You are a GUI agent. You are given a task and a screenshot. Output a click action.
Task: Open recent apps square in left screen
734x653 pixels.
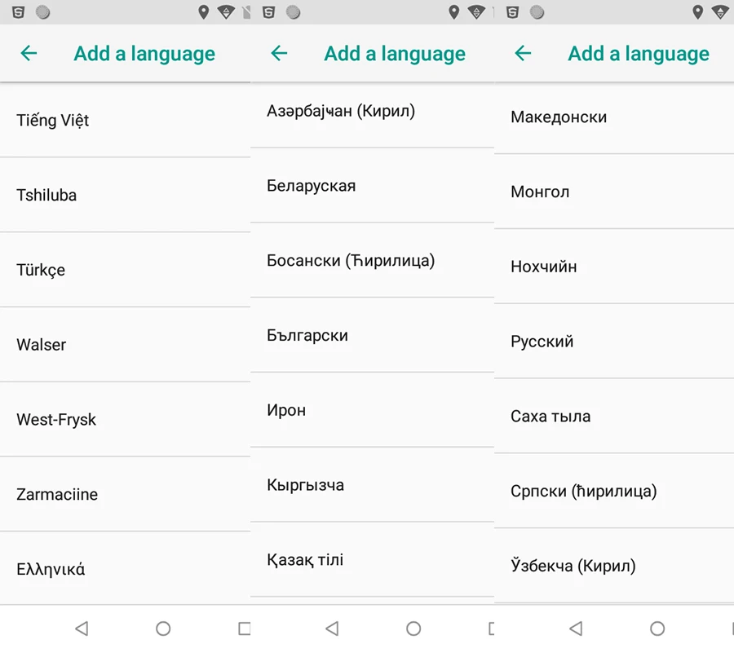point(245,629)
